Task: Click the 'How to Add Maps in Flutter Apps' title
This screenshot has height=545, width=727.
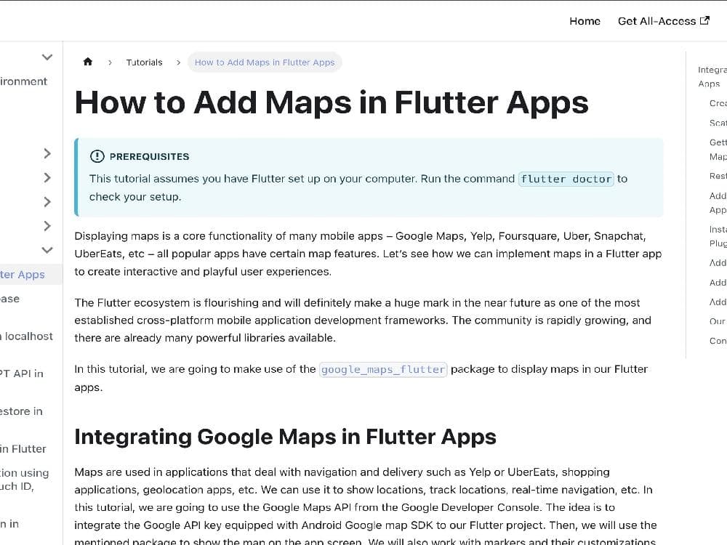Action: point(332,102)
